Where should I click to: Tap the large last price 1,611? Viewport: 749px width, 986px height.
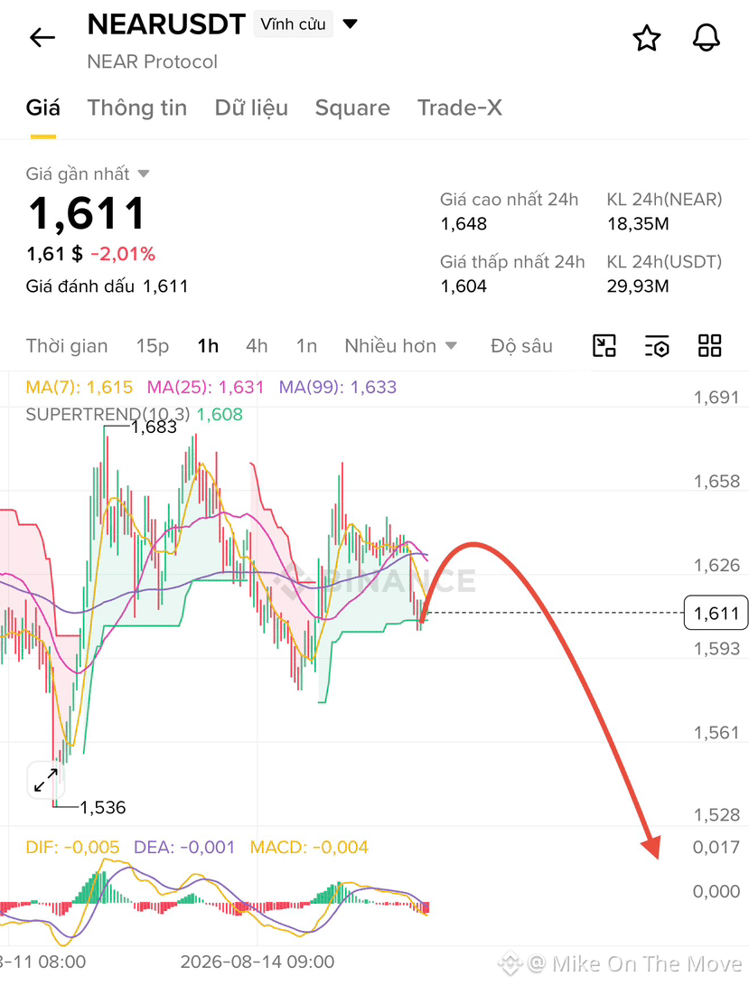87,212
